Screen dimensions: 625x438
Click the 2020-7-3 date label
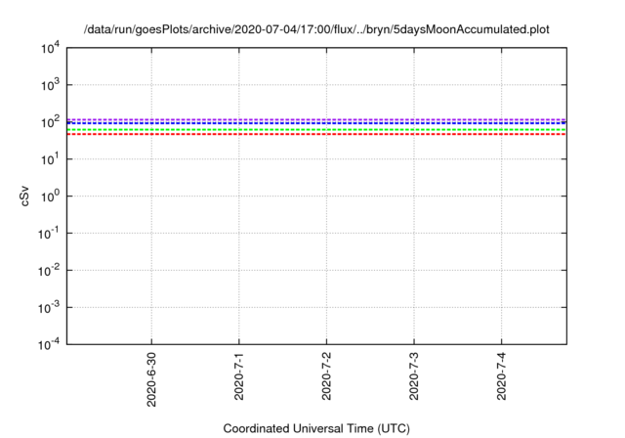414,376
